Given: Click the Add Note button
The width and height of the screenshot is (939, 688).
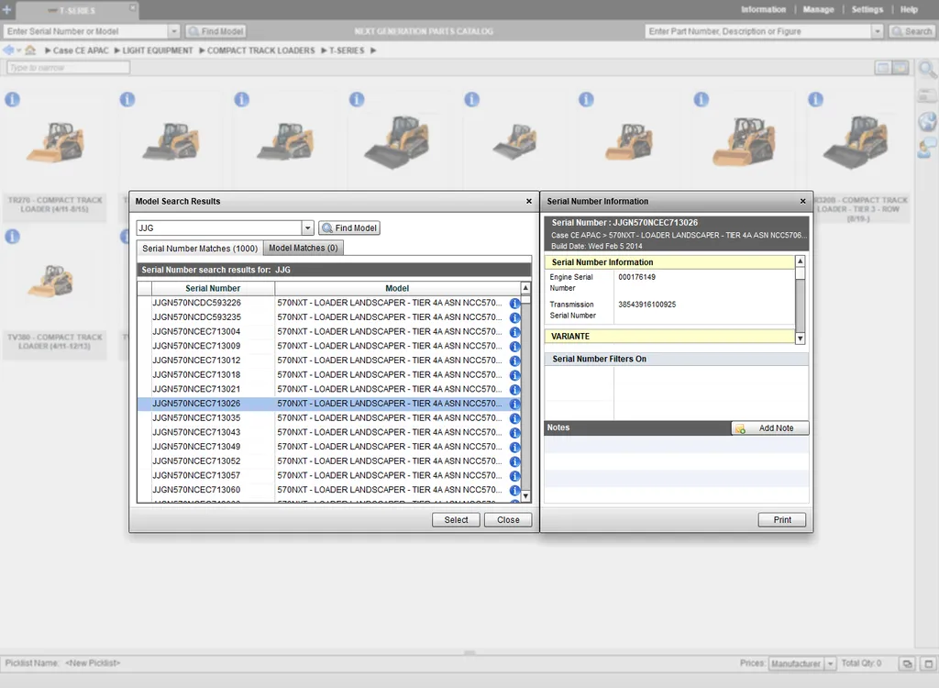Looking at the screenshot, I should [x=770, y=427].
